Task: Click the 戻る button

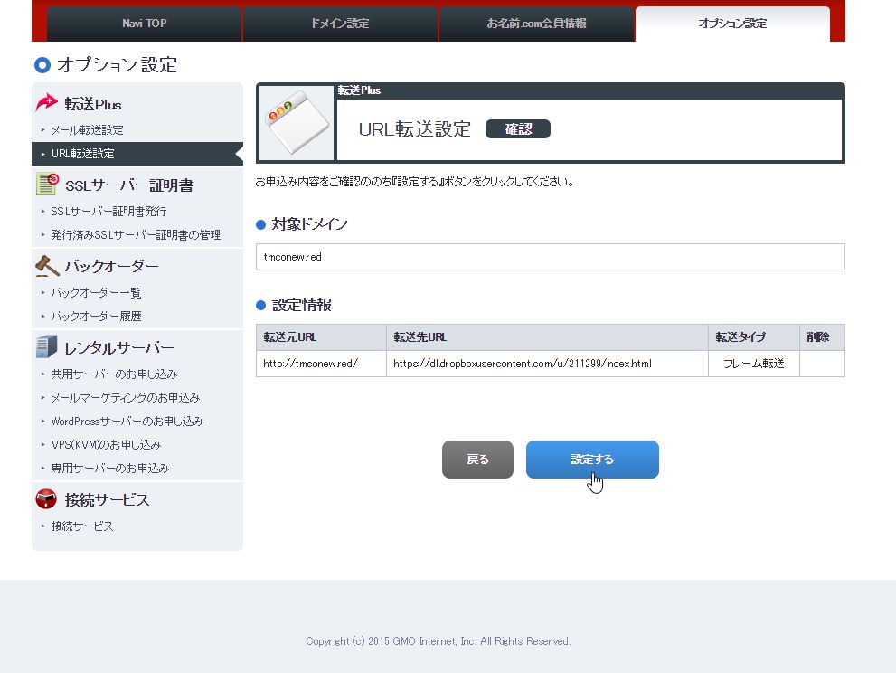Action: (477, 460)
